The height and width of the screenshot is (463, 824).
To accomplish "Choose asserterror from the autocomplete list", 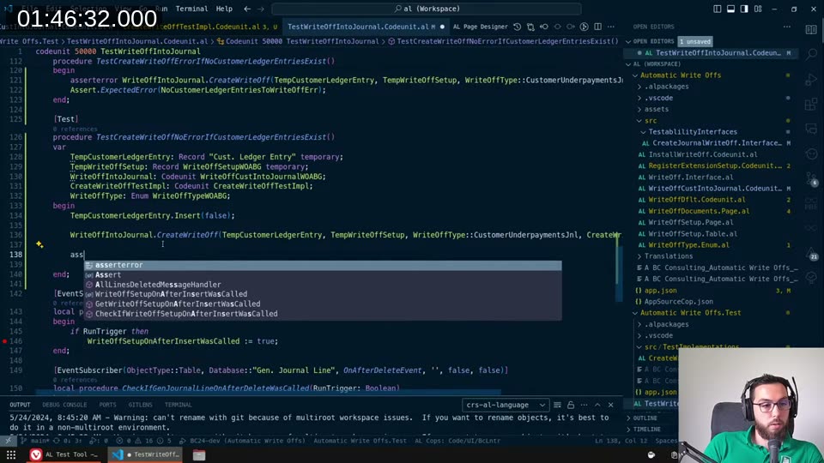I will pyautogui.click(x=323, y=265).
